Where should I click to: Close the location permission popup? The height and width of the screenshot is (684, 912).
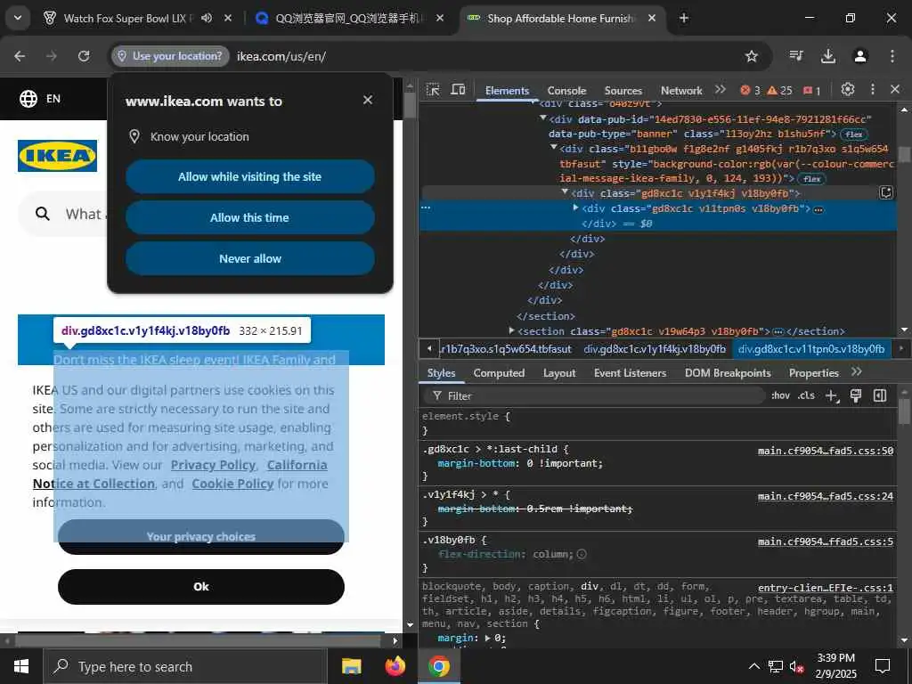coord(368,100)
